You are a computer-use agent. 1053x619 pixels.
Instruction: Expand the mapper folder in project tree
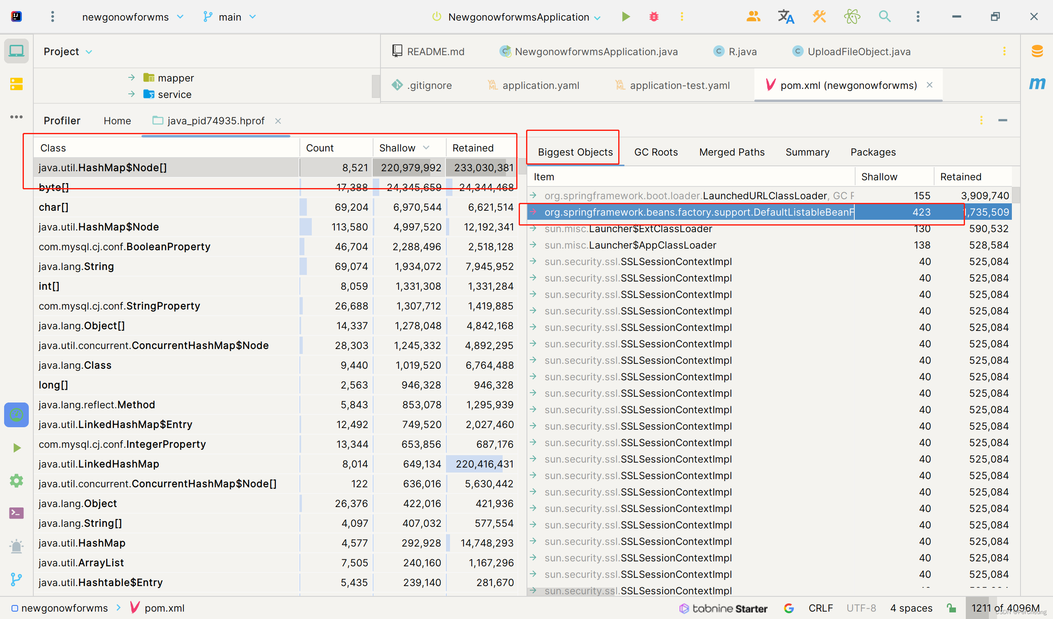coord(132,78)
